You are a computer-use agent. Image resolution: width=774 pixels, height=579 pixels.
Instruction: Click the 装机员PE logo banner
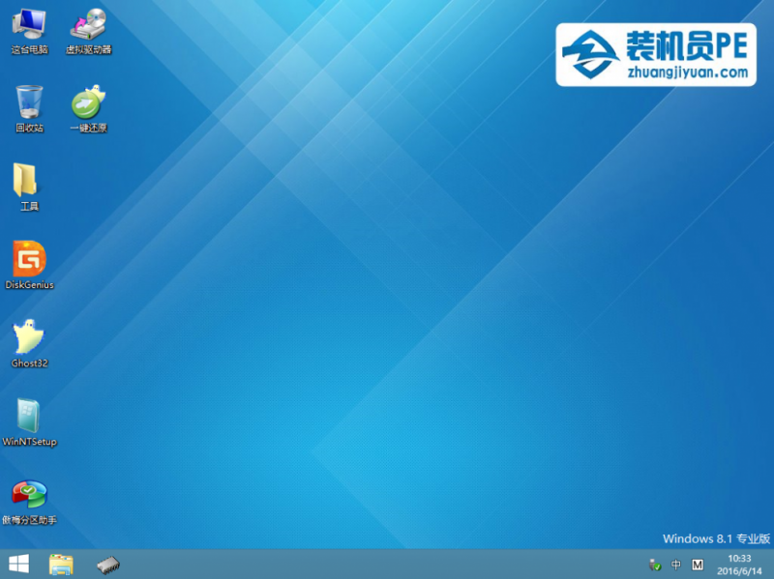655,56
